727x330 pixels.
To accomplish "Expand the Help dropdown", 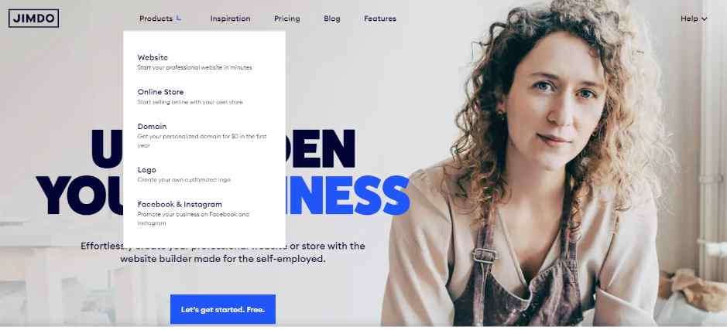I will point(694,19).
